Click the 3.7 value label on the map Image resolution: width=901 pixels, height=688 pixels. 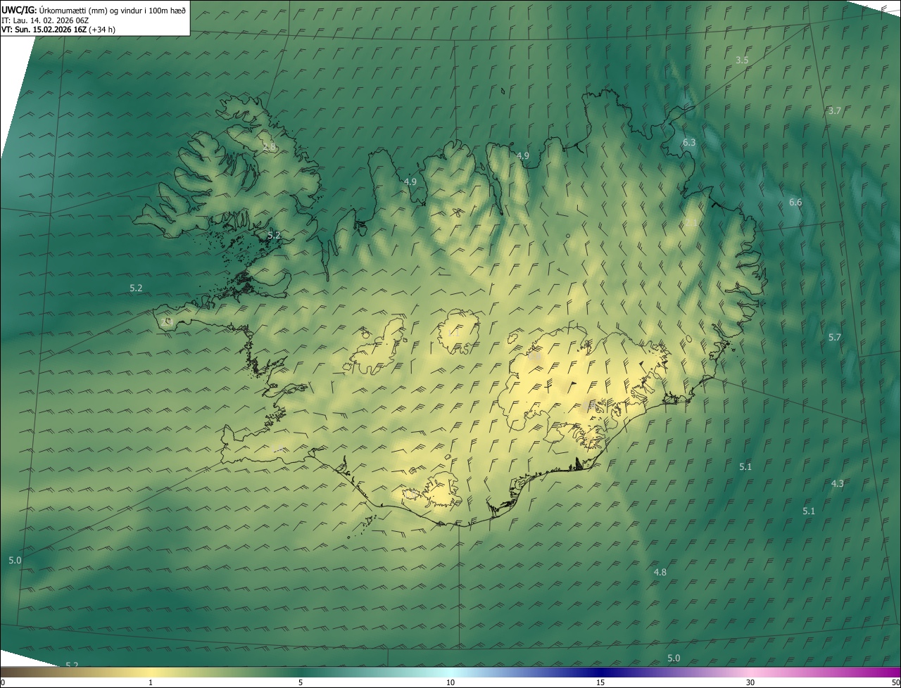tap(834, 111)
